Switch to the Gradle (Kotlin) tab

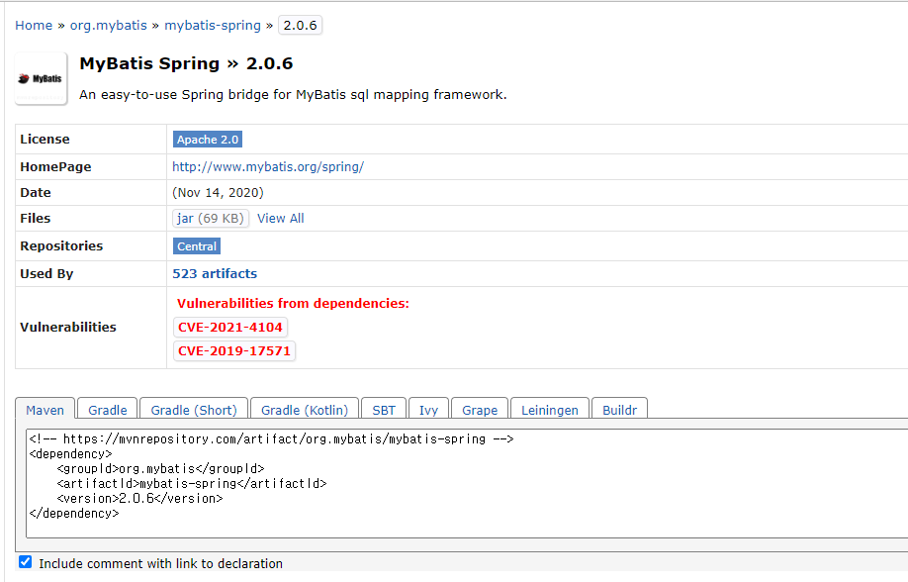(x=305, y=410)
